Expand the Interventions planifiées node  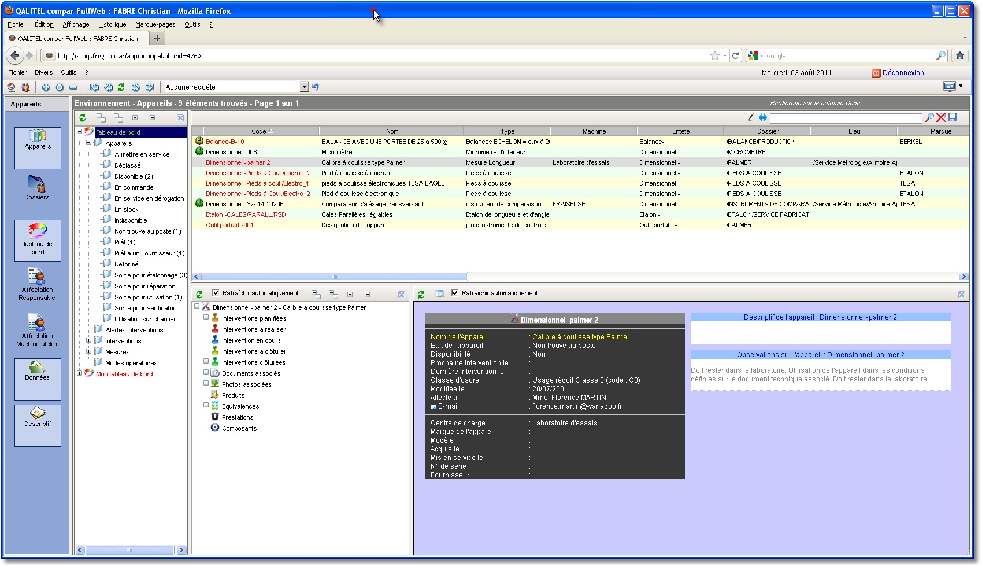[206, 318]
